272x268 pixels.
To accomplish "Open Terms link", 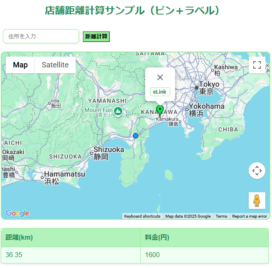I will coord(221,216).
